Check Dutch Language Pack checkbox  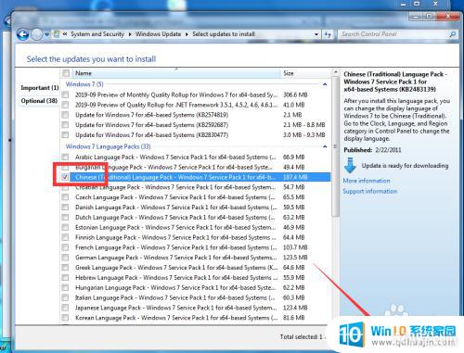point(65,217)
